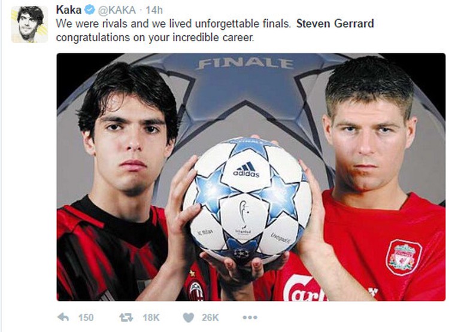This screenshot has width=449, height=332.
Task: Open the @KAKA handle link
Action: 117,10
